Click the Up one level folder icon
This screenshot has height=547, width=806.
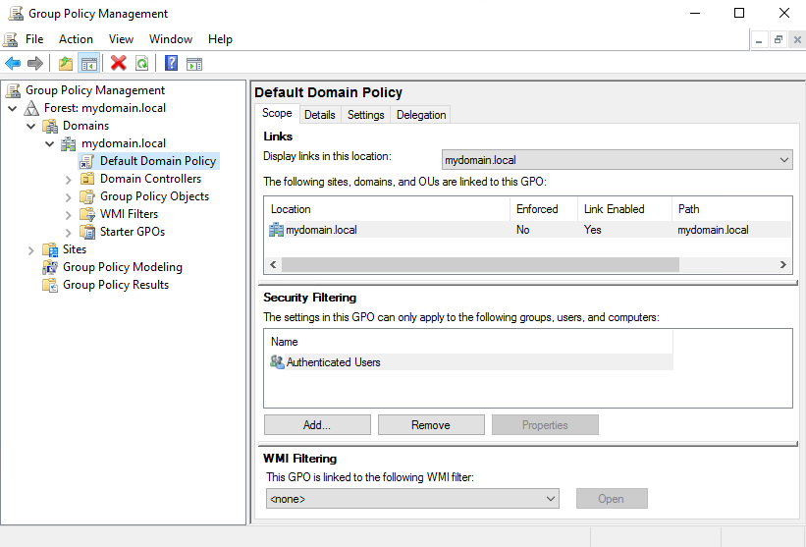(66, 64)
